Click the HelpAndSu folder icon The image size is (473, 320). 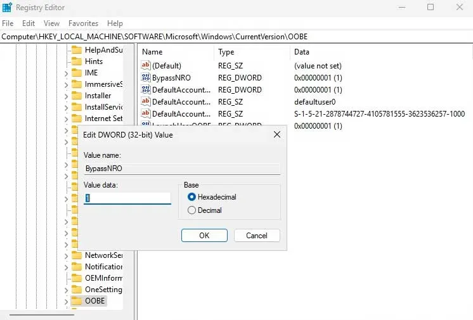pos(77,50)
